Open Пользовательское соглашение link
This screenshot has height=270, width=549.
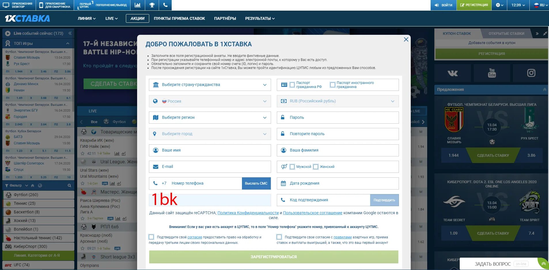[313, 213]
